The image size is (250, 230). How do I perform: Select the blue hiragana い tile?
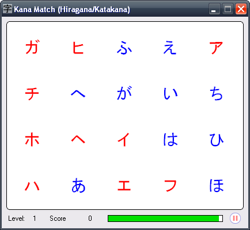point(171,94)
